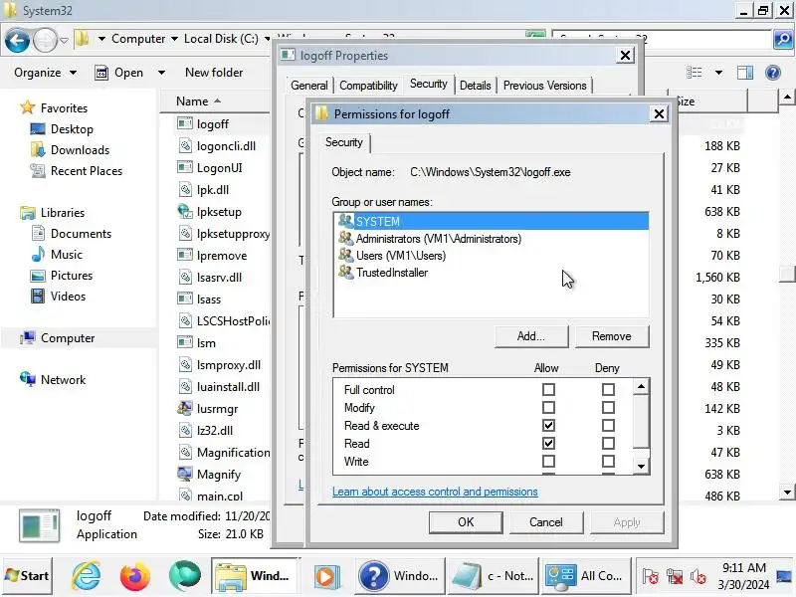Select the Recent Places icon in sidebar

pos(38,170)
